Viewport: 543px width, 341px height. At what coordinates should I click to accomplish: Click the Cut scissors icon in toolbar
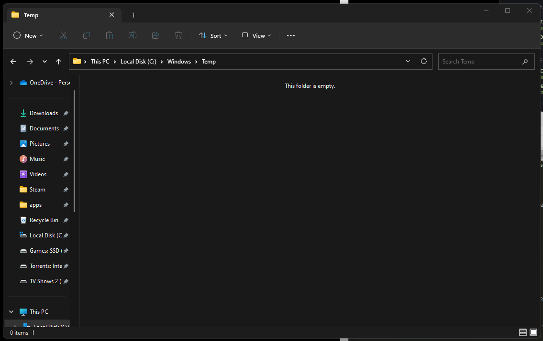(63, 35)
